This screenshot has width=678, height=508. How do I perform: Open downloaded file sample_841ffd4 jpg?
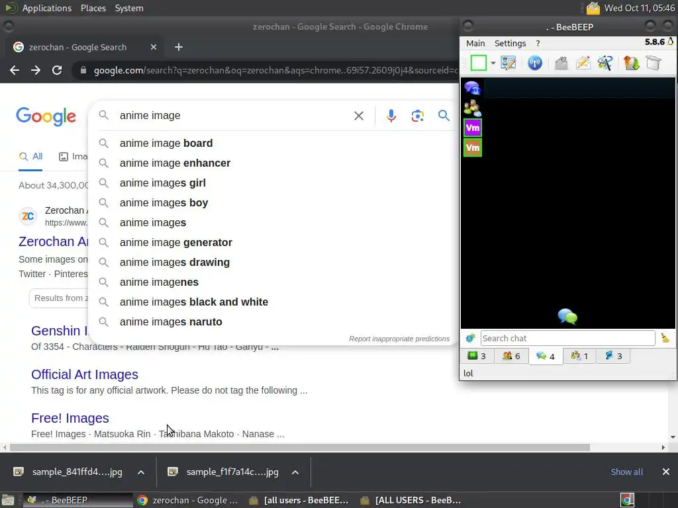click(68, 472)
